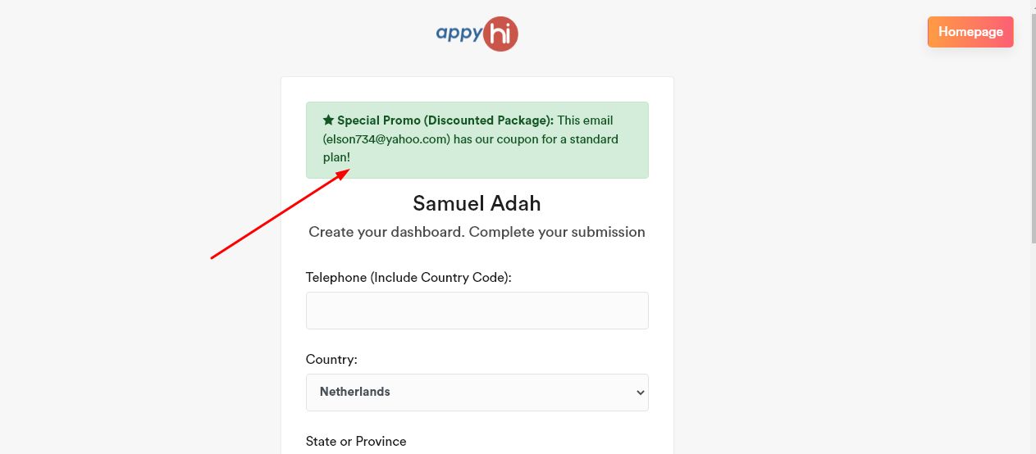Click the Telephone (Include Country Code) label

pyautogui.click(x=408, y=278)
